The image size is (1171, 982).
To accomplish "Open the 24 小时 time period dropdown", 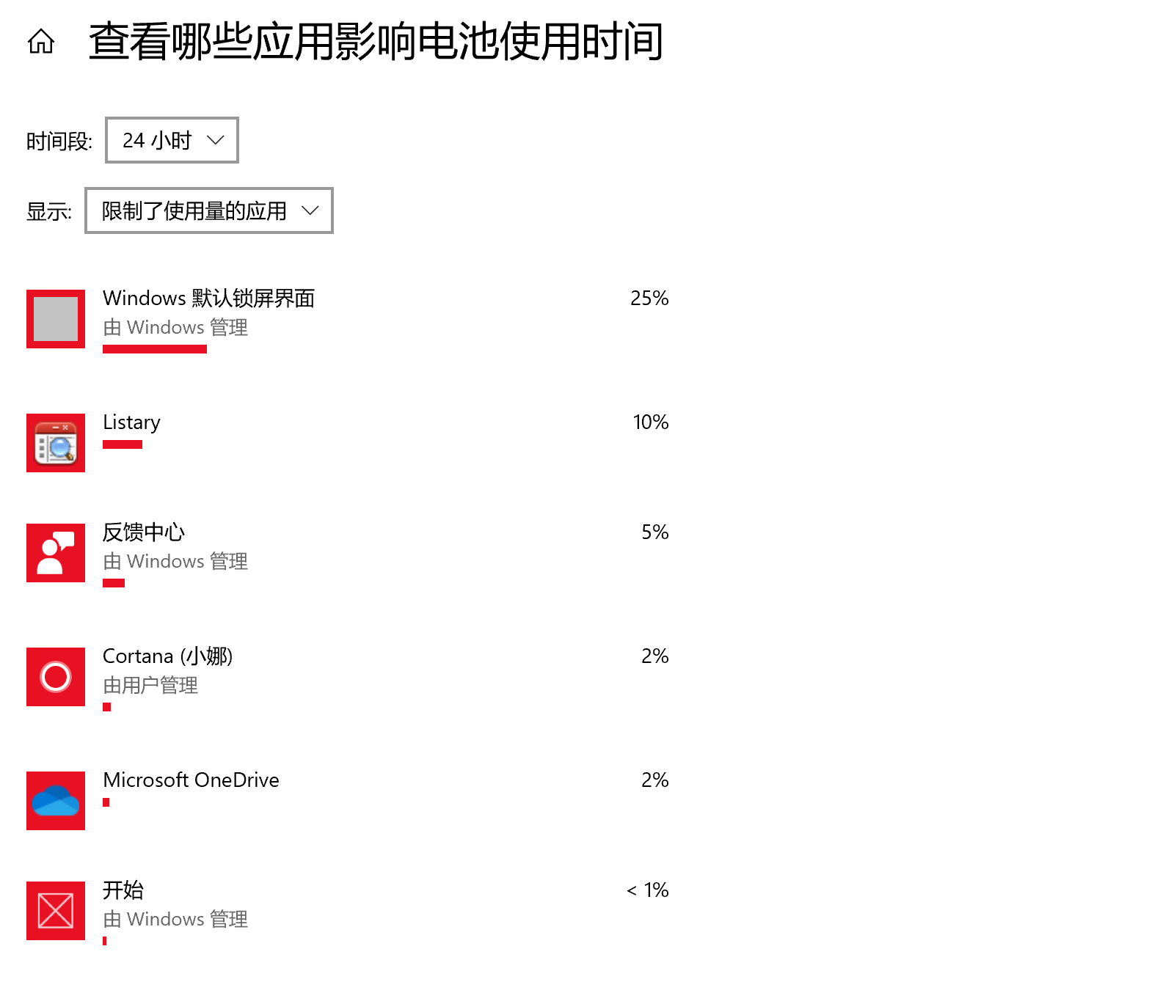I will 172,140.
